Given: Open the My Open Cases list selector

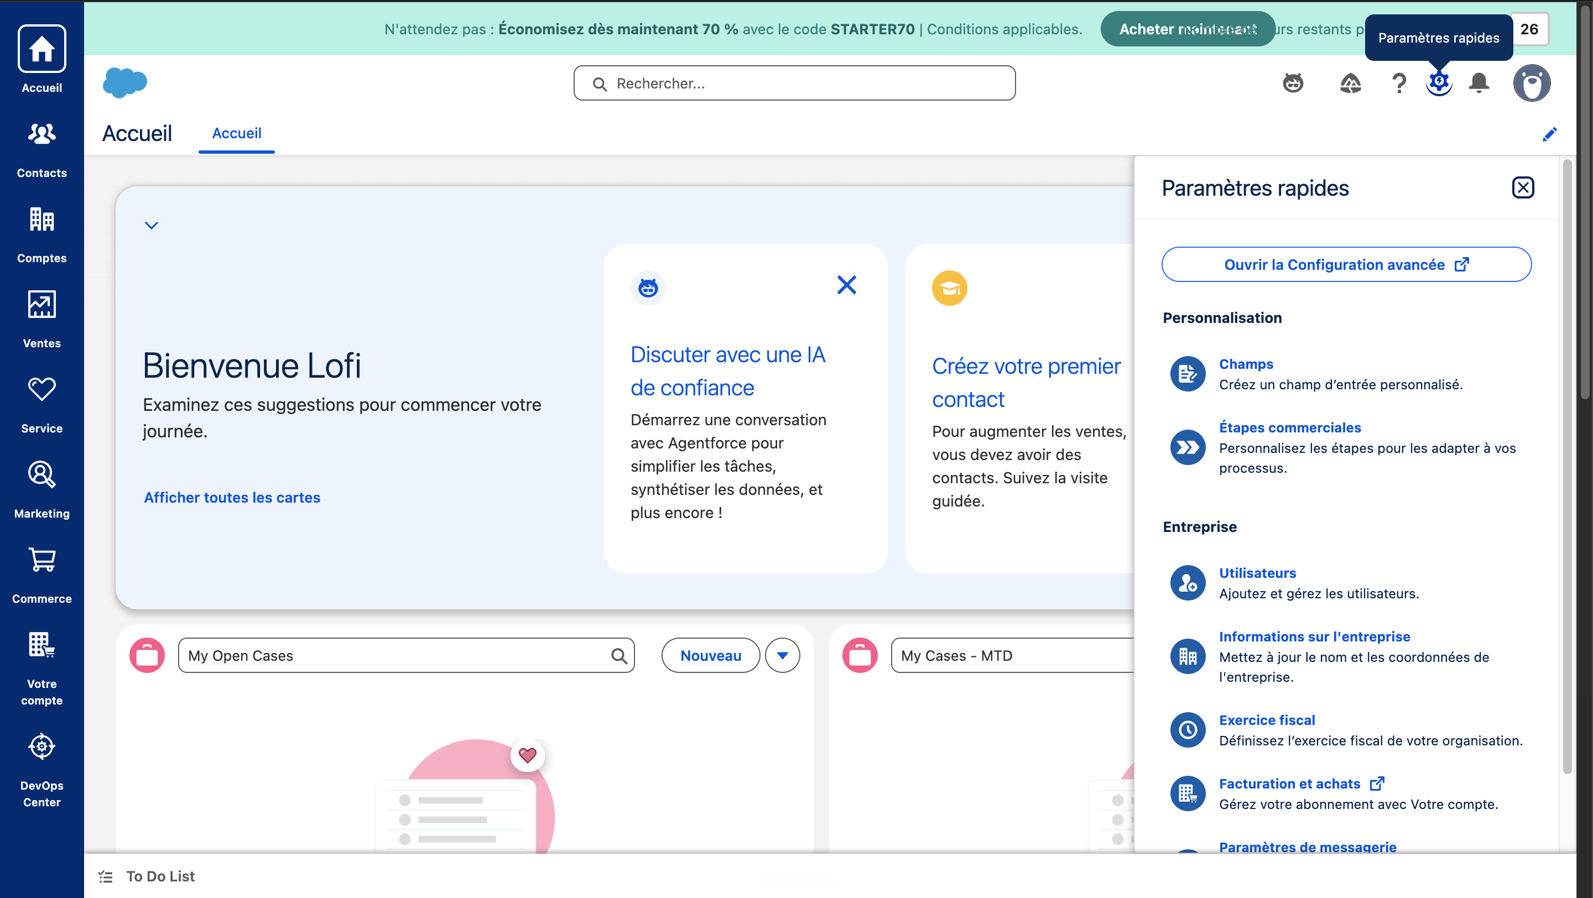Looking at the screenshot, I should click(407, 655).
